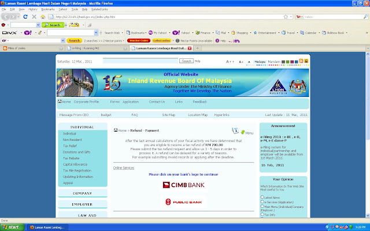Go to the browser Home icon
This screenshot has width=370, height=231.
click(43, 17)
